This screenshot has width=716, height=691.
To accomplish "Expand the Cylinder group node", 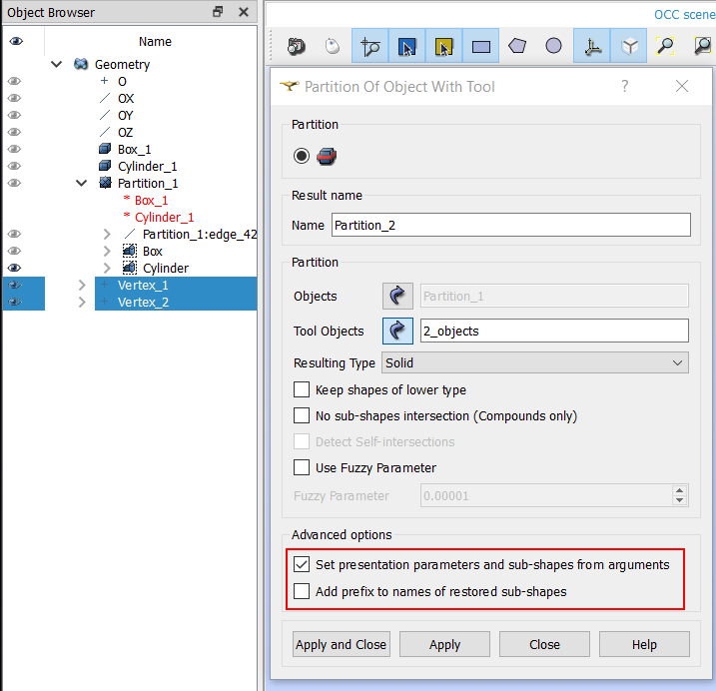I will coord(107,268).
